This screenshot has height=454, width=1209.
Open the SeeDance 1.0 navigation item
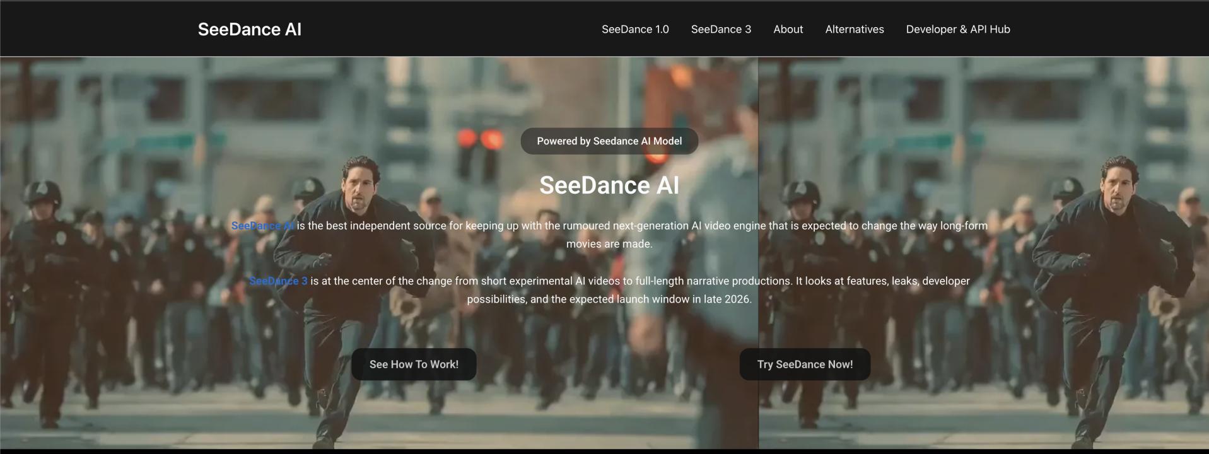pyautogui.click(x=634, y=30)
